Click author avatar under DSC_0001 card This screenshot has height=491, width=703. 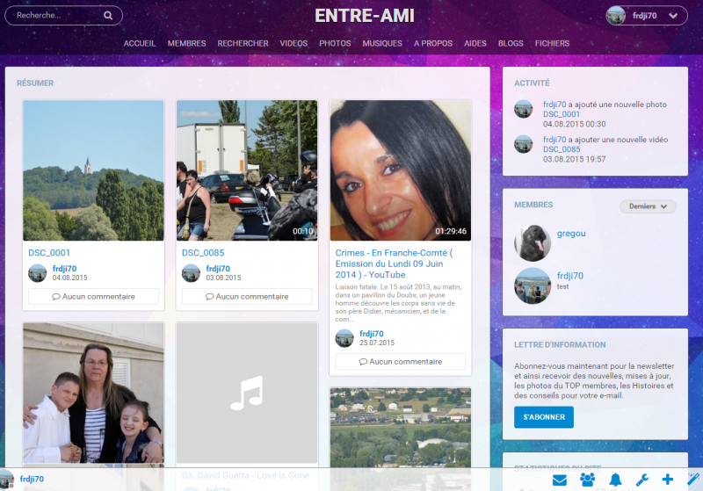coord(38,273)
